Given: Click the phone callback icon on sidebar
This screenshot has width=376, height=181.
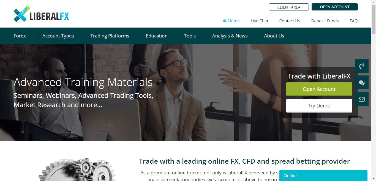Looking at the screenshot, I should click(362, 66).
